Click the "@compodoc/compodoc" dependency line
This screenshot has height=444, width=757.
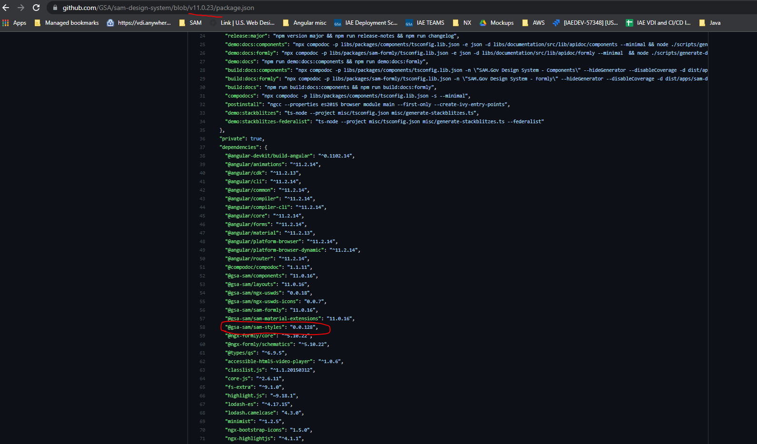[267, 267]
